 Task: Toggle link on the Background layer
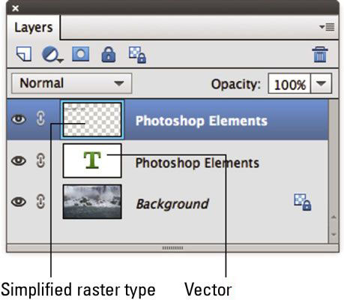(x=40, y=201)
